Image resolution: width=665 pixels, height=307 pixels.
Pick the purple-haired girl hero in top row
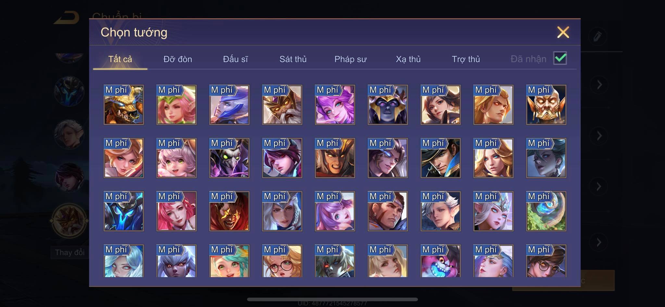(x=335, y=105)
